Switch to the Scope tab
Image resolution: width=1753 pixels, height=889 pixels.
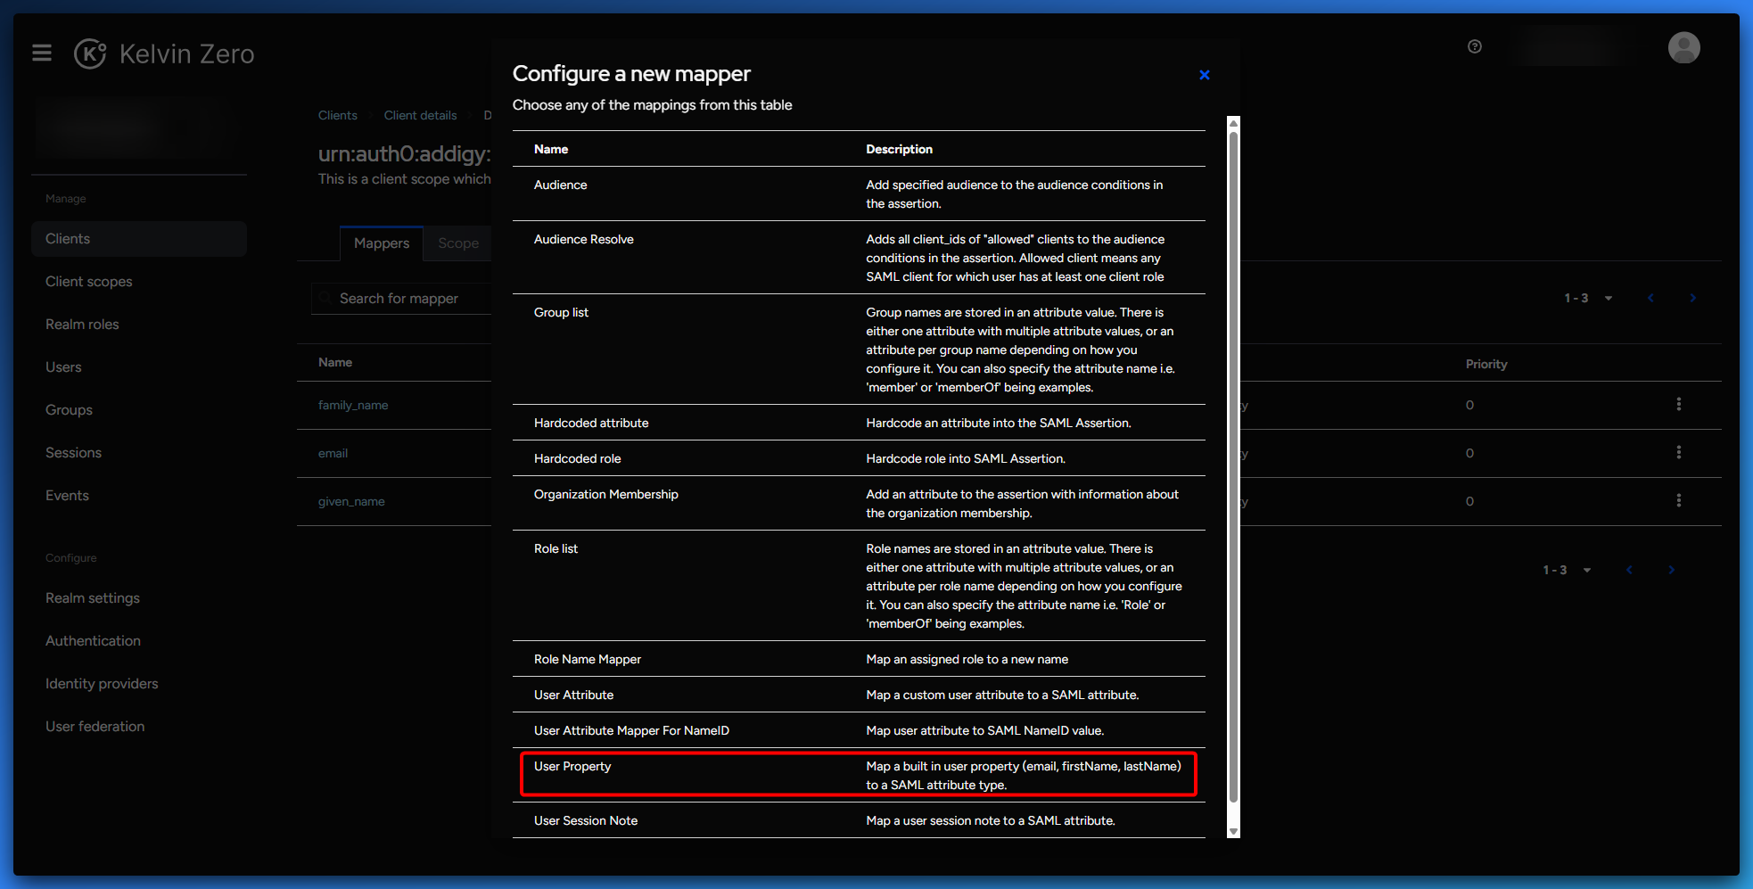pos(458,243)
